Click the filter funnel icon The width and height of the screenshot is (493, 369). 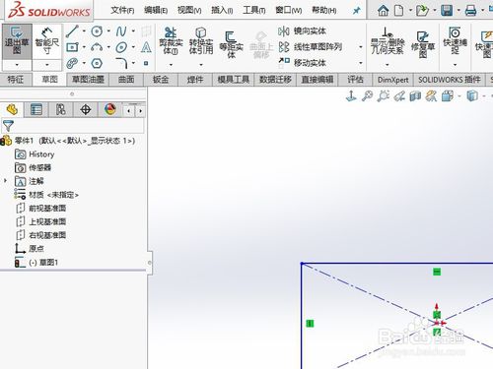pyautogui.click(x=8, y=126)
